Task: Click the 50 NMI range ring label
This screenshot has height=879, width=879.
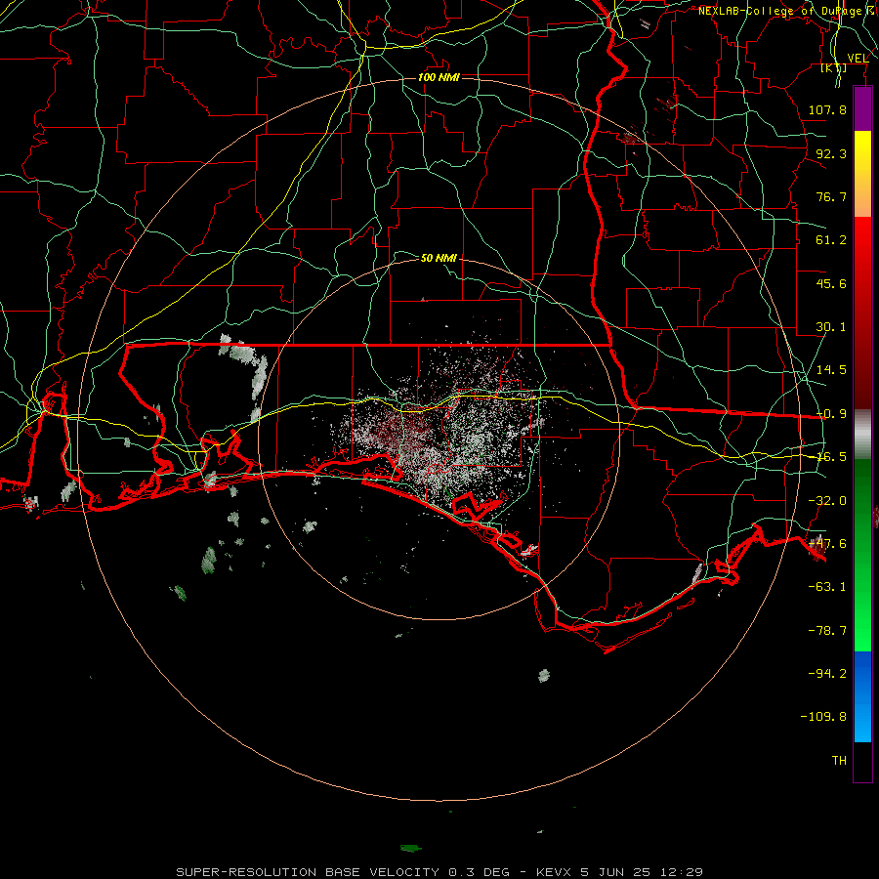Action: pos(439,258)
